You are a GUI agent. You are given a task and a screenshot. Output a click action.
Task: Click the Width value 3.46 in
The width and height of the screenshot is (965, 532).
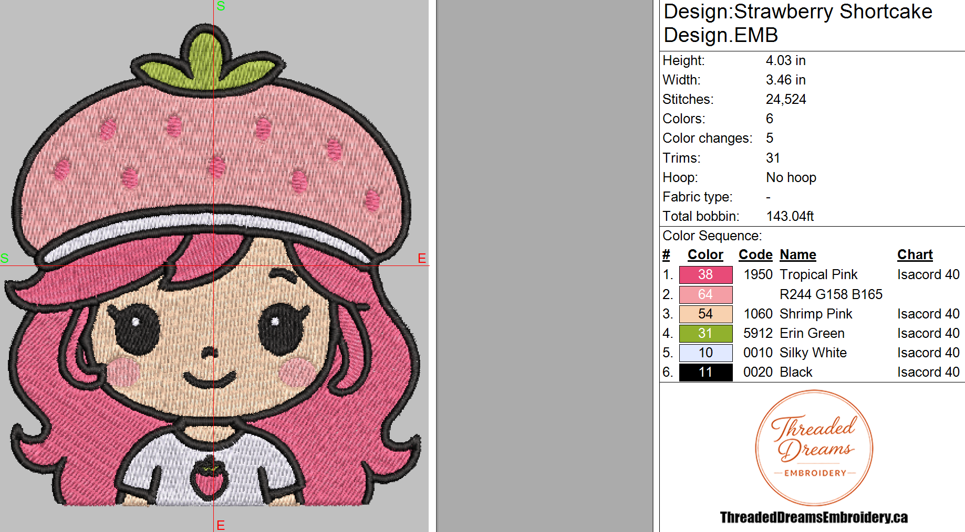tap(785, 80)
